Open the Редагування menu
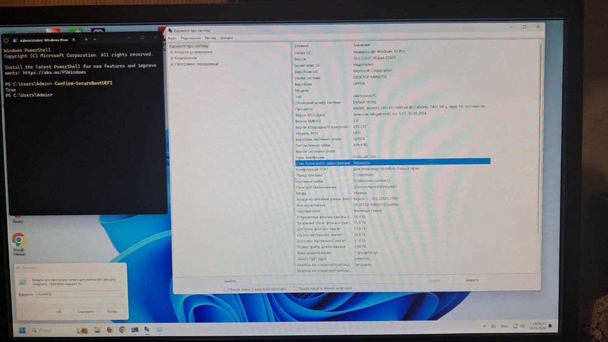Image resolution: width=608 pixels, height=342 pixels. (x=190, y=38)
